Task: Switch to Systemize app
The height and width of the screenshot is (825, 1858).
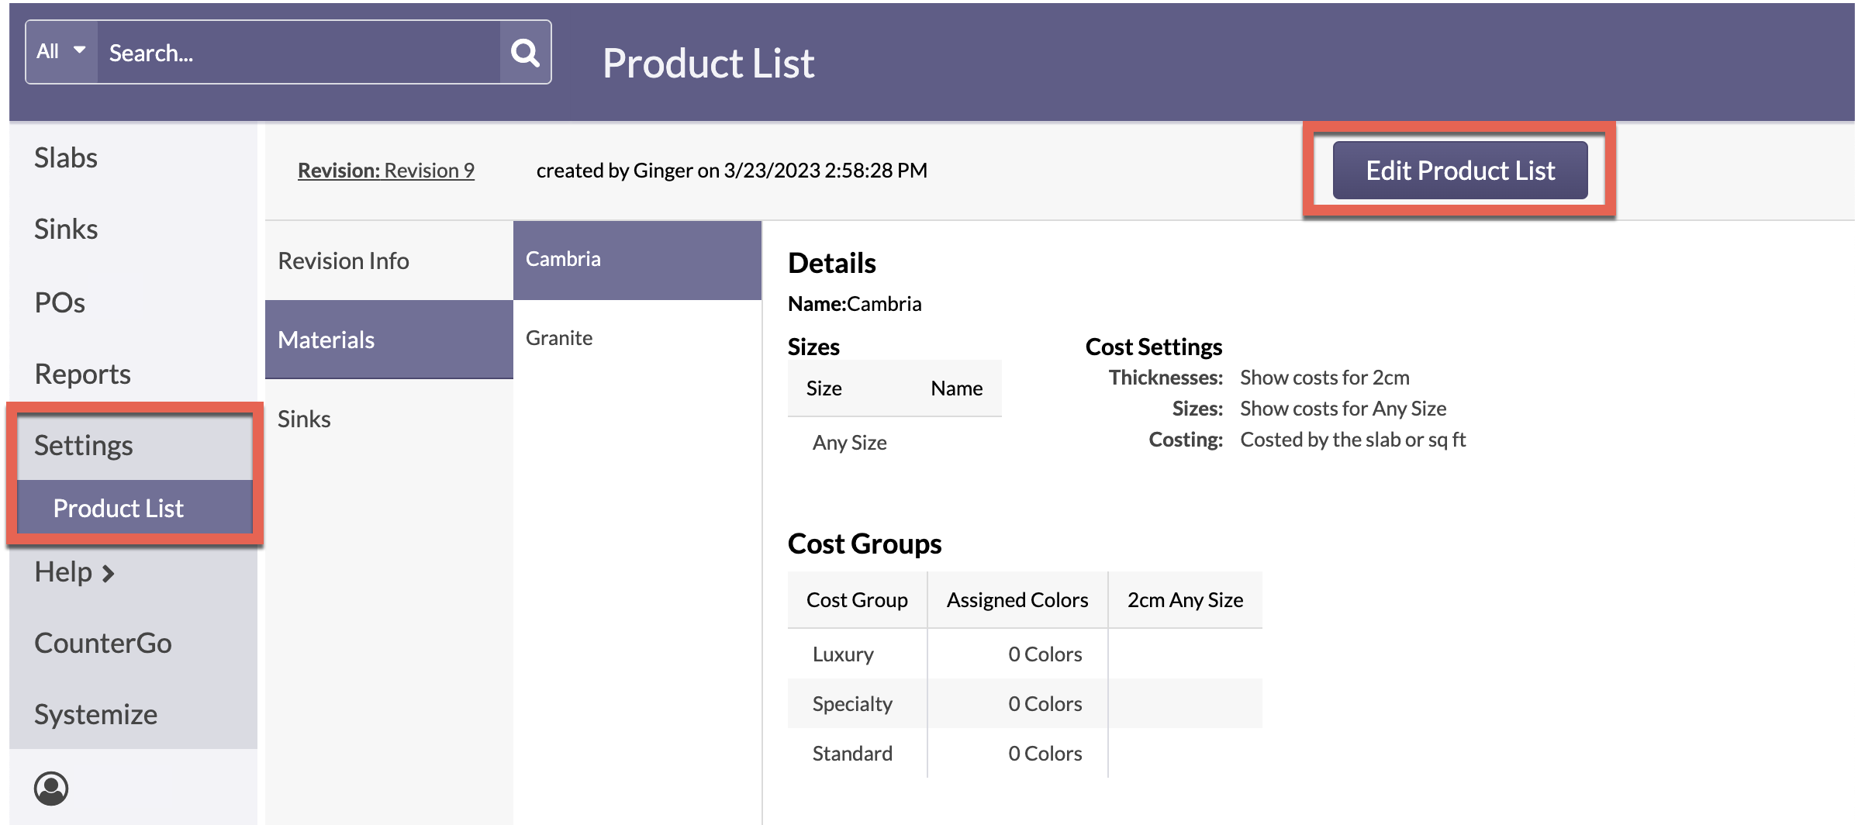Action: (x=95, y=714)
